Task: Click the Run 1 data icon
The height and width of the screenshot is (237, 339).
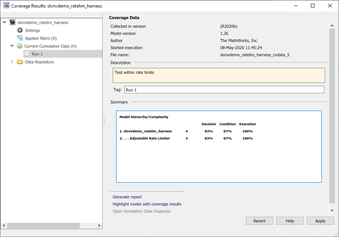Action: click(x=27, y=54)
